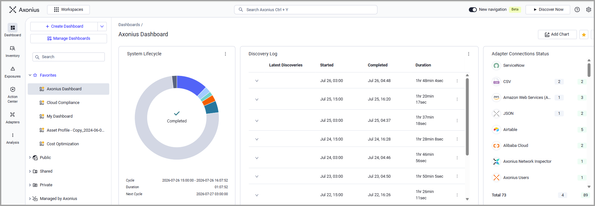
Task: Open the Dashboard sidebar icon
Action: click(x=12, y=30)
